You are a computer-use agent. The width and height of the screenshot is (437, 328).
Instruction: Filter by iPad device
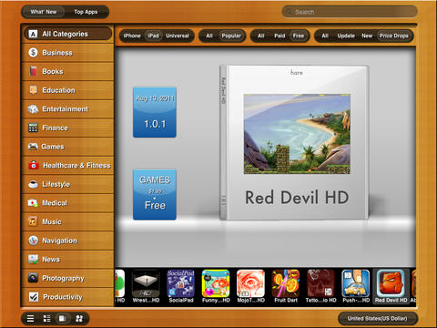(x=154, y=36)
